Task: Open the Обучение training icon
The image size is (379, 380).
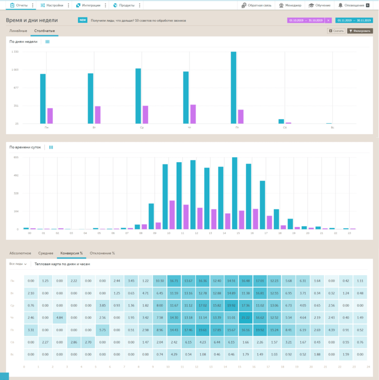Action: (x=311, y=5)
